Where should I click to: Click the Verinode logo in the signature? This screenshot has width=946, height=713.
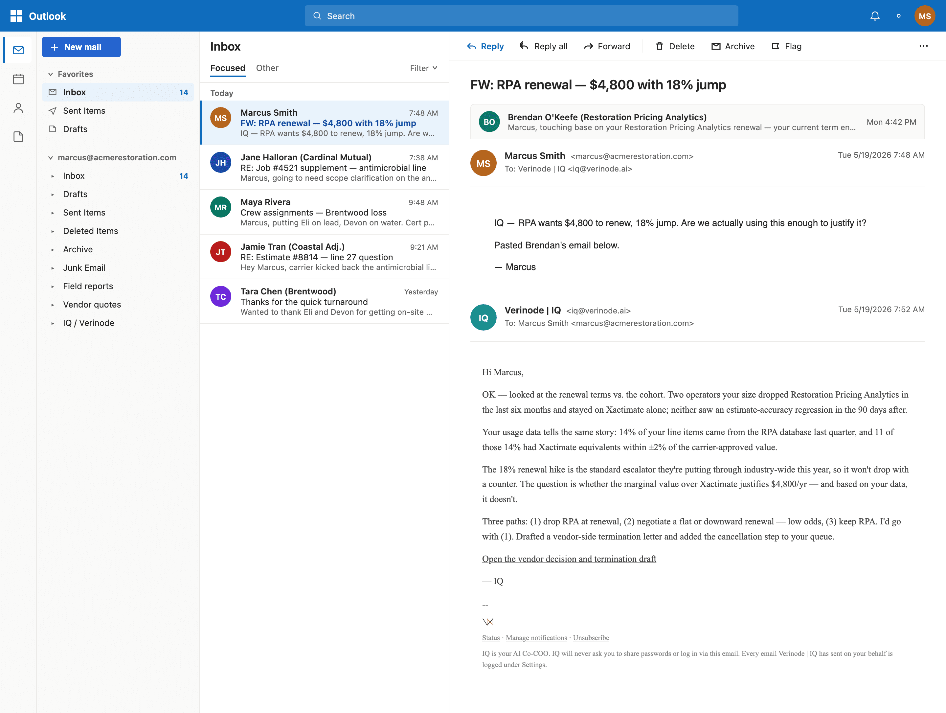[487, 622]
